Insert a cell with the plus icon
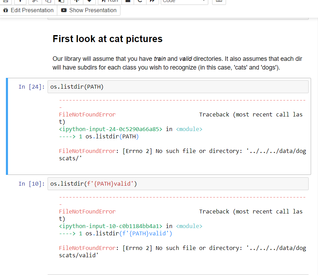 click(20, 1)
